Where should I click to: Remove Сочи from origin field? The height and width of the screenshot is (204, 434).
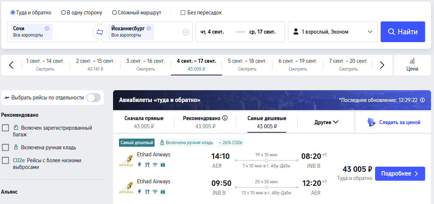(x=47, y=28)
